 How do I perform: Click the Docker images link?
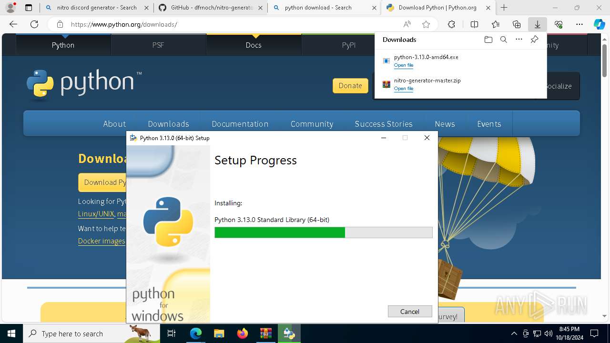102,241
